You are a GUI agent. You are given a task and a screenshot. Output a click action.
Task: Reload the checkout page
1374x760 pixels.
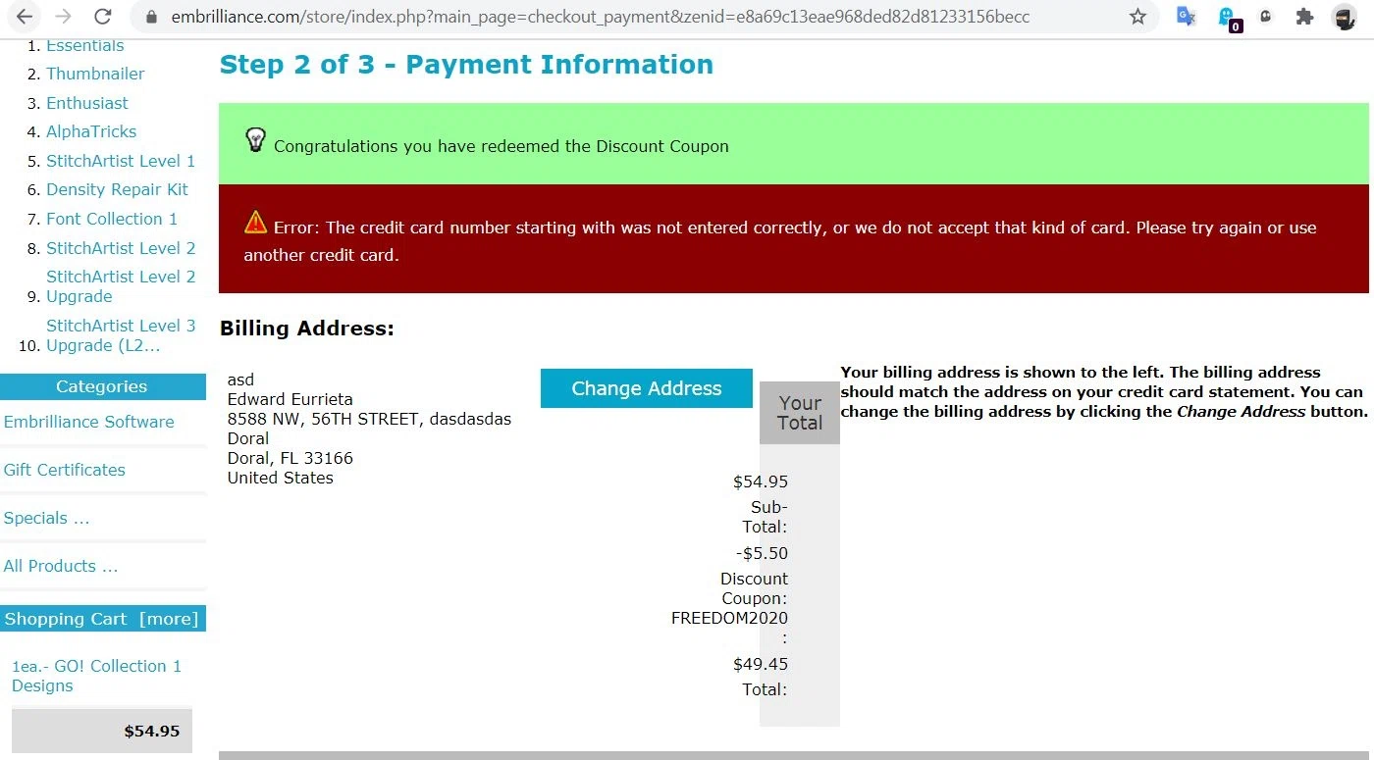[102, 17]
